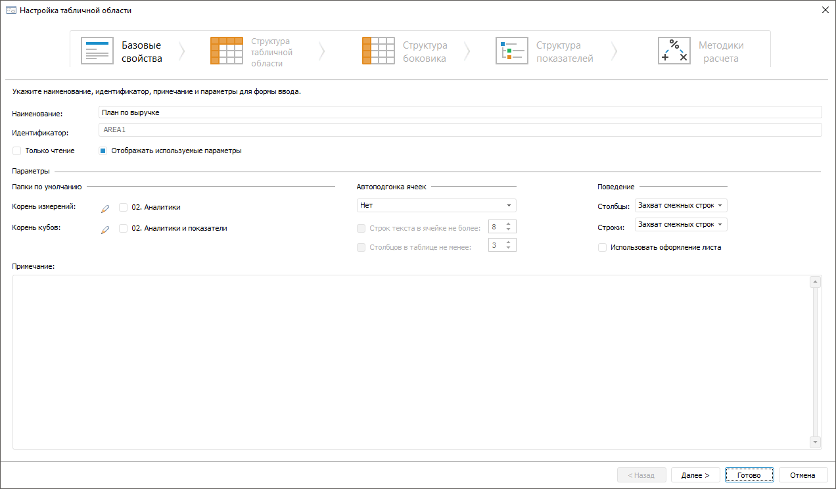Click the Готово button

point(749,475)
